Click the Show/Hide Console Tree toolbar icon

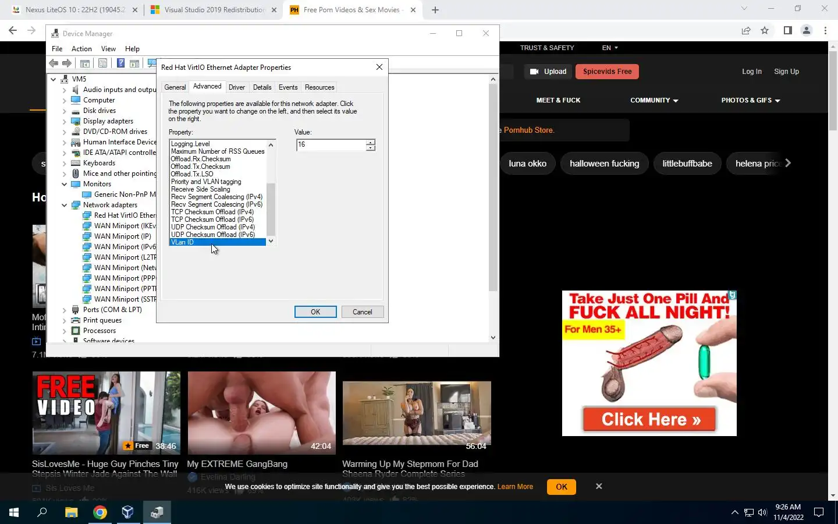pos(84,63)
